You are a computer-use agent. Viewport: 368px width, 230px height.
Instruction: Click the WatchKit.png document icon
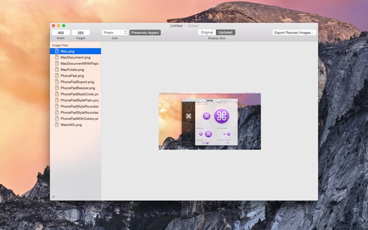57,125
